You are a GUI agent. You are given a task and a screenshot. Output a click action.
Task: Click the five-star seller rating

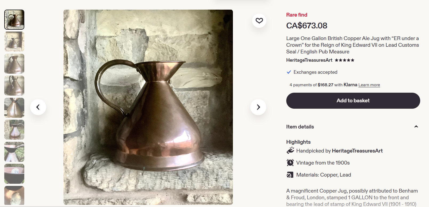(344, 60)
